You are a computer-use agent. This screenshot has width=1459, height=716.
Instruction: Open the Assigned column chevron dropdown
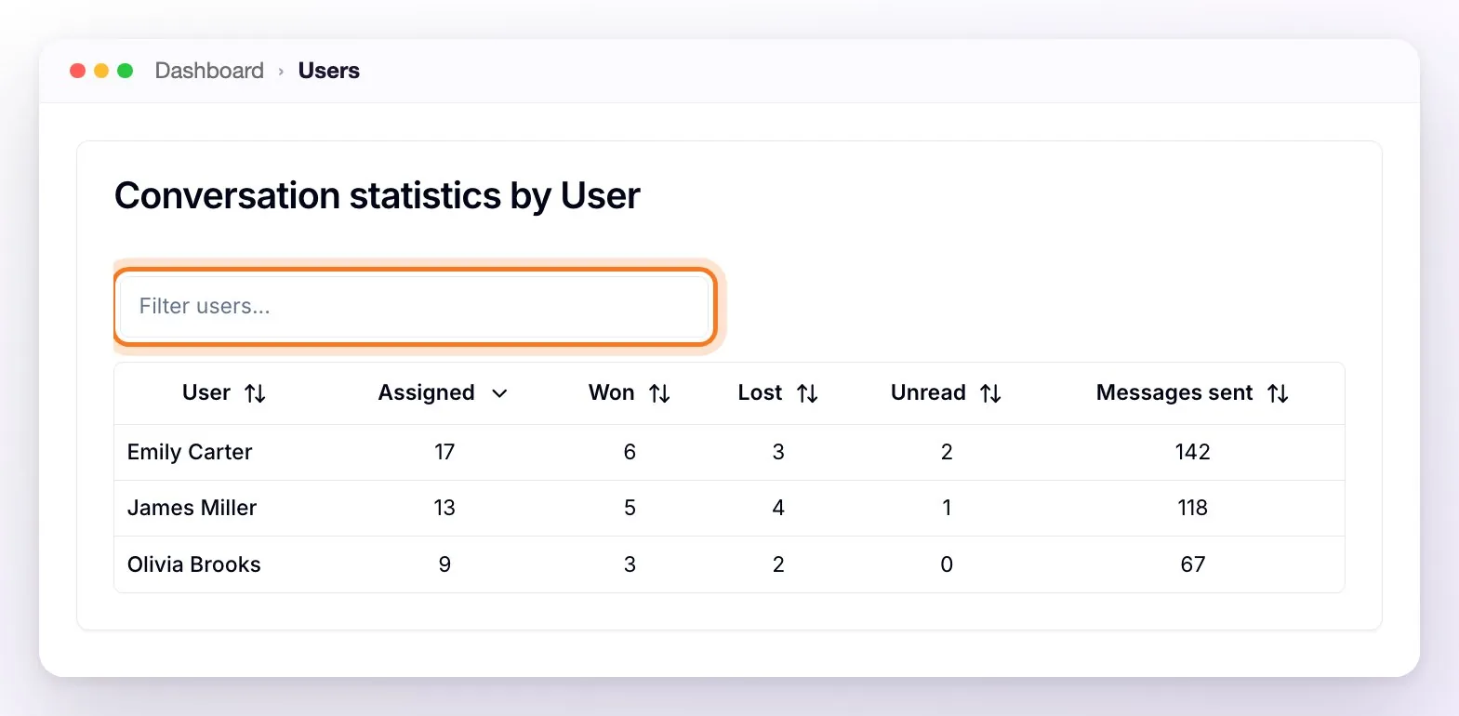pyautogui.click(x=499, y=393)
